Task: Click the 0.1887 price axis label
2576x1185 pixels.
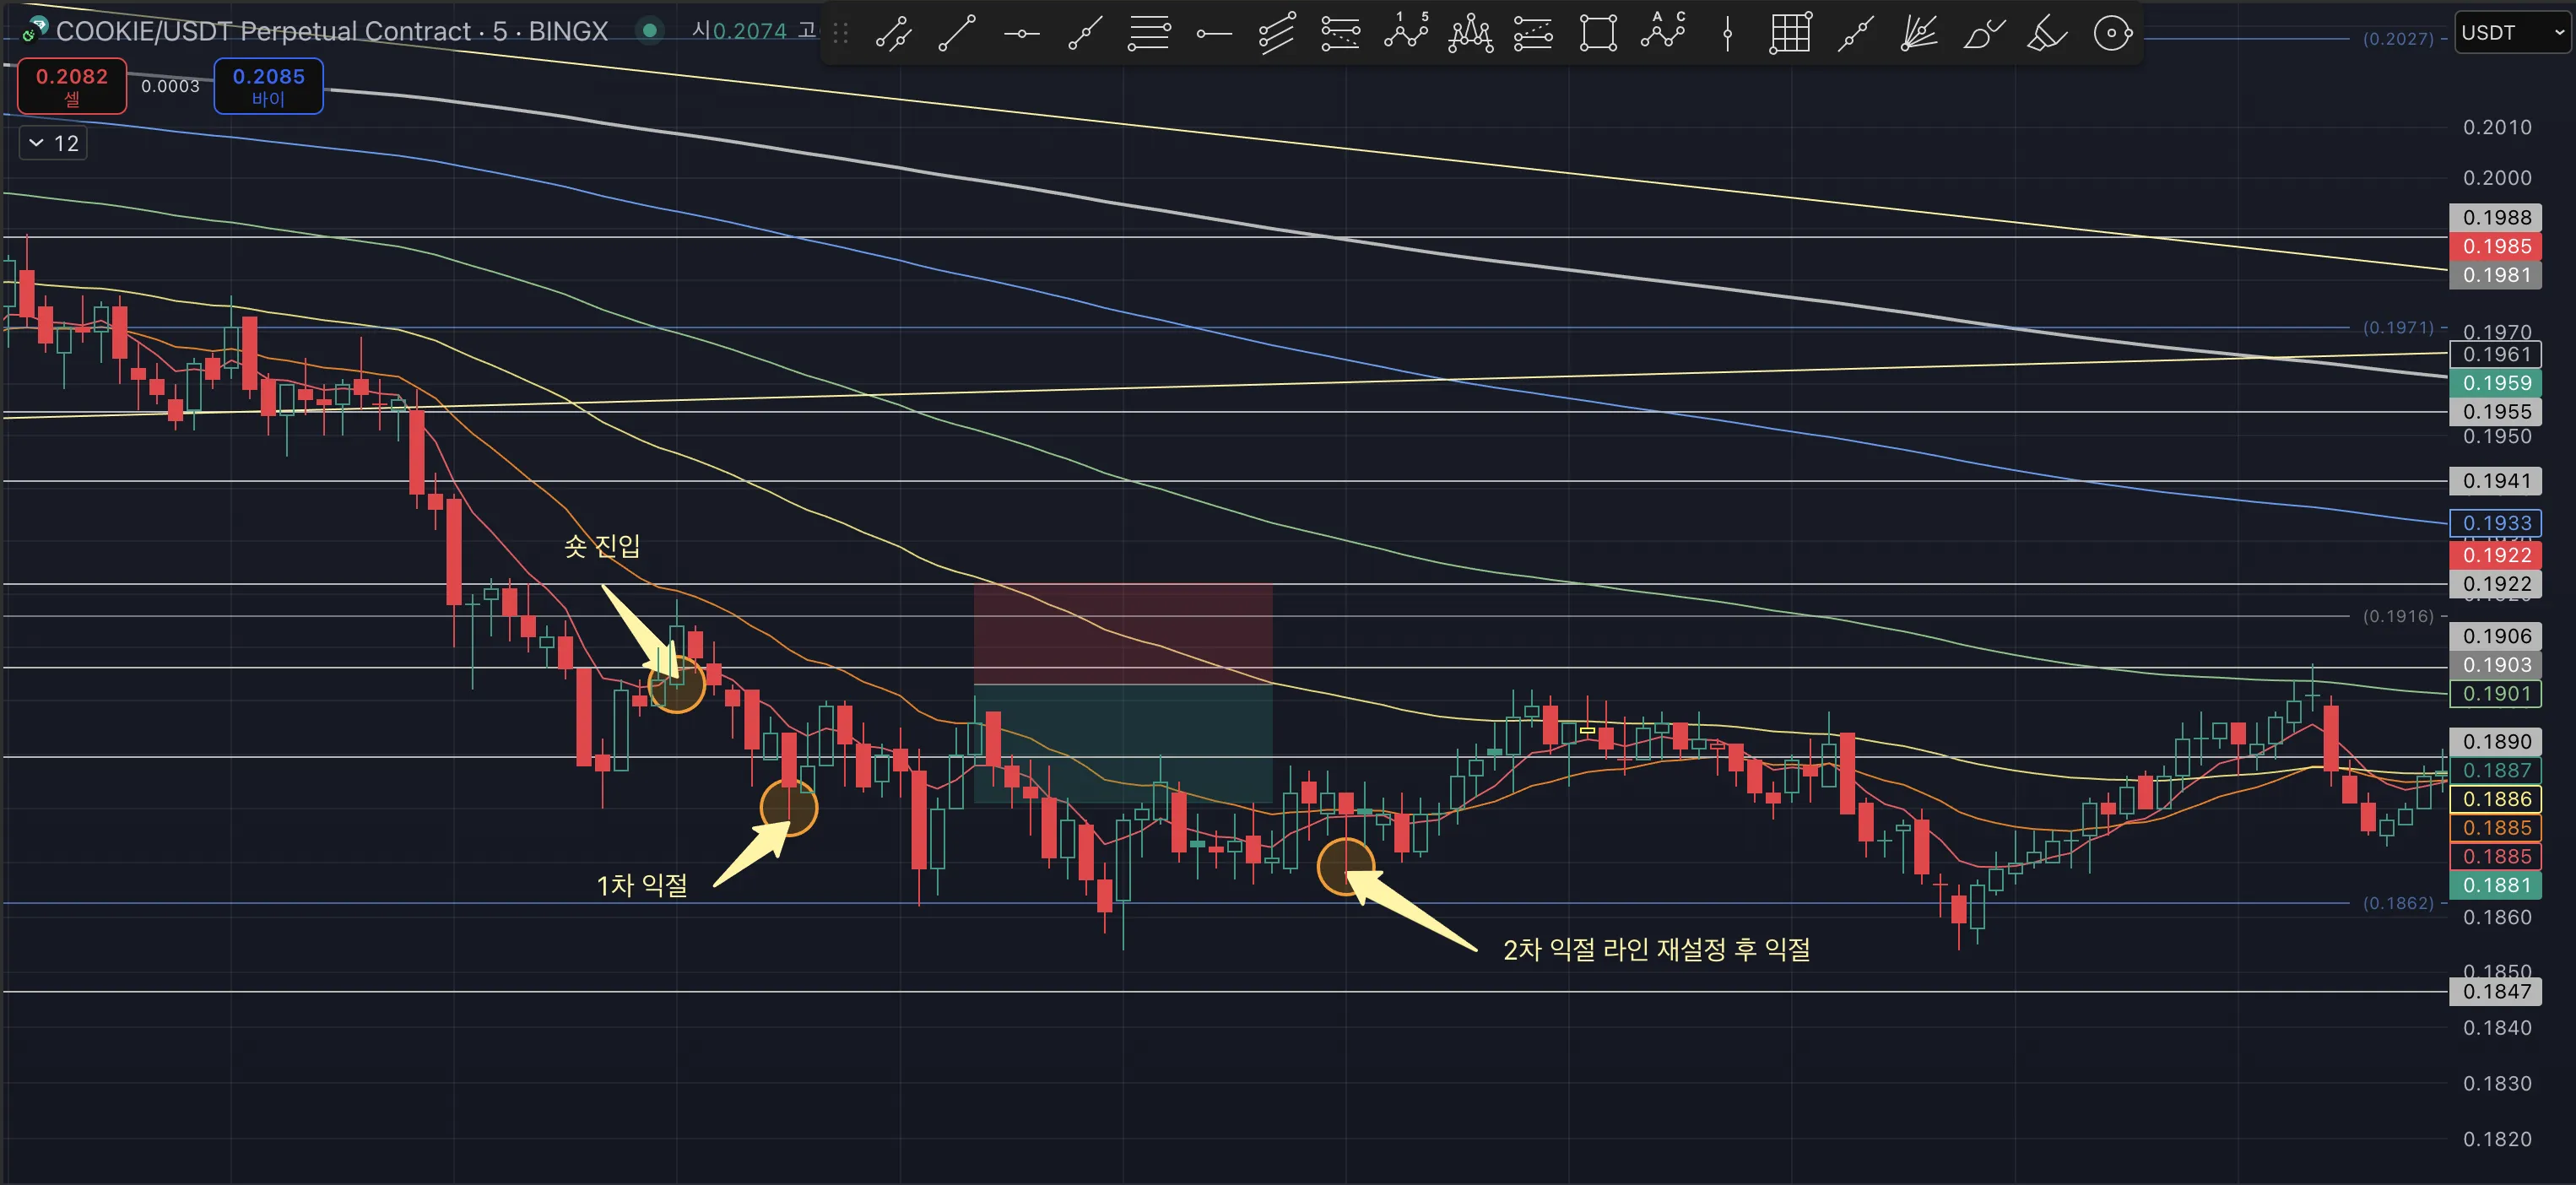Action: point(2496,771)
